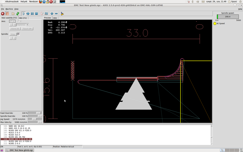Switch to the MDI [F5] tab
The width and height of the screenshot is (243, 152).
click(23, 18)
